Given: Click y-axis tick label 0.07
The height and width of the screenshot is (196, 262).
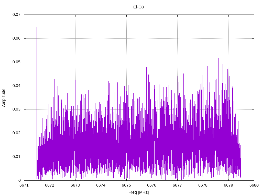Looking at the screenshot, I should [x=17, y=15].
